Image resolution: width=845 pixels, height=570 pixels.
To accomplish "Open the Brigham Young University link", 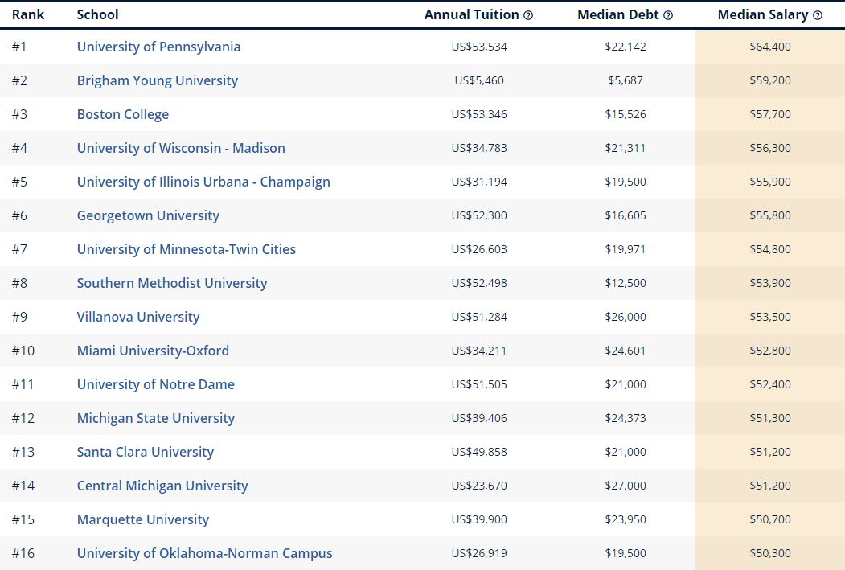I will coord(158,80).
